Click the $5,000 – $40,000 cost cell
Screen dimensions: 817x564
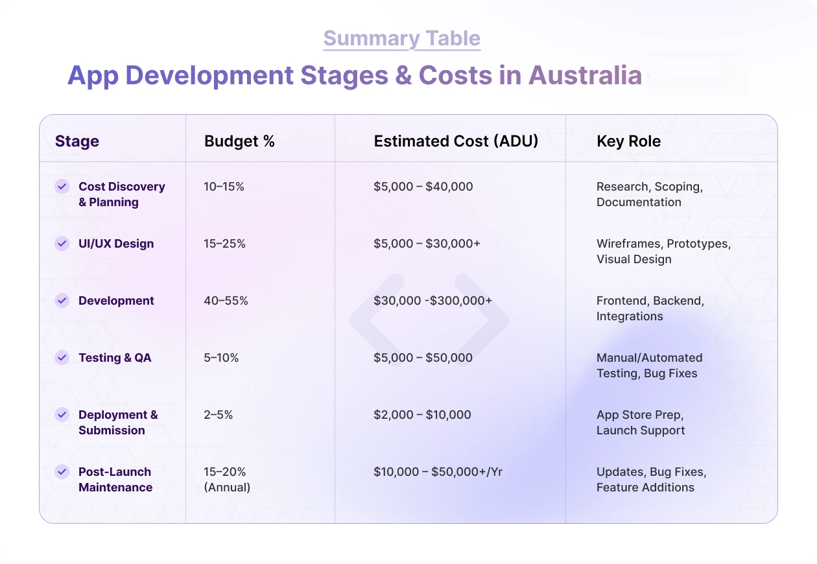[x=423, y=187]
